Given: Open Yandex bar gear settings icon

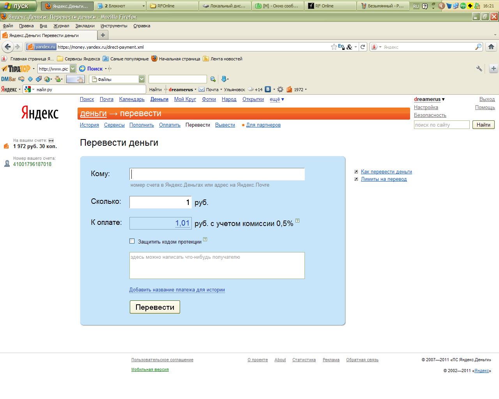Looking at the screenshot, I should (280, 89).
